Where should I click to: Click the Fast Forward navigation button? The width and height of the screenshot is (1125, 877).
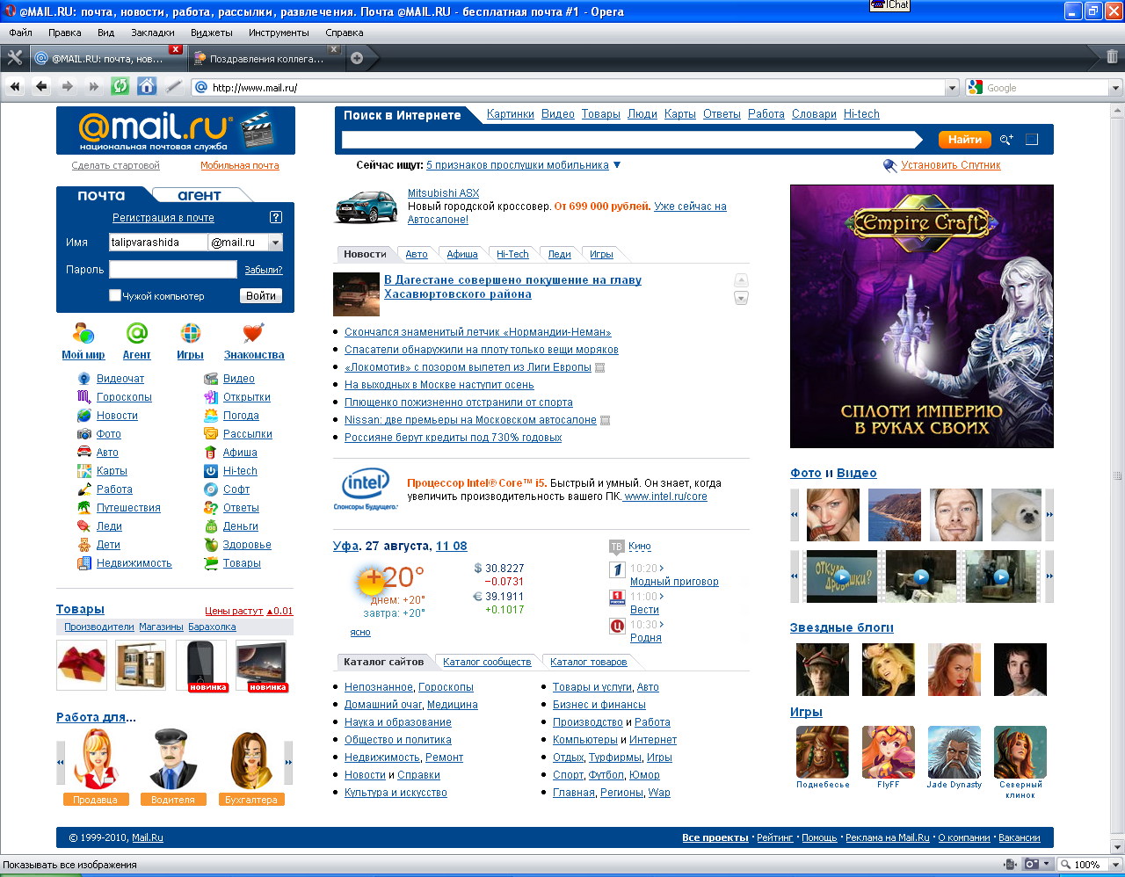coord(94,86)
